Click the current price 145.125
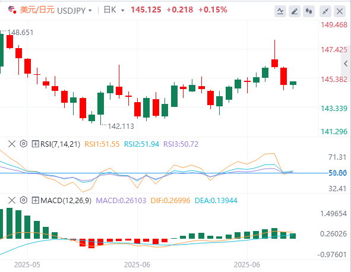Screen dimensions: 351x272 click(x=146, y=10)
